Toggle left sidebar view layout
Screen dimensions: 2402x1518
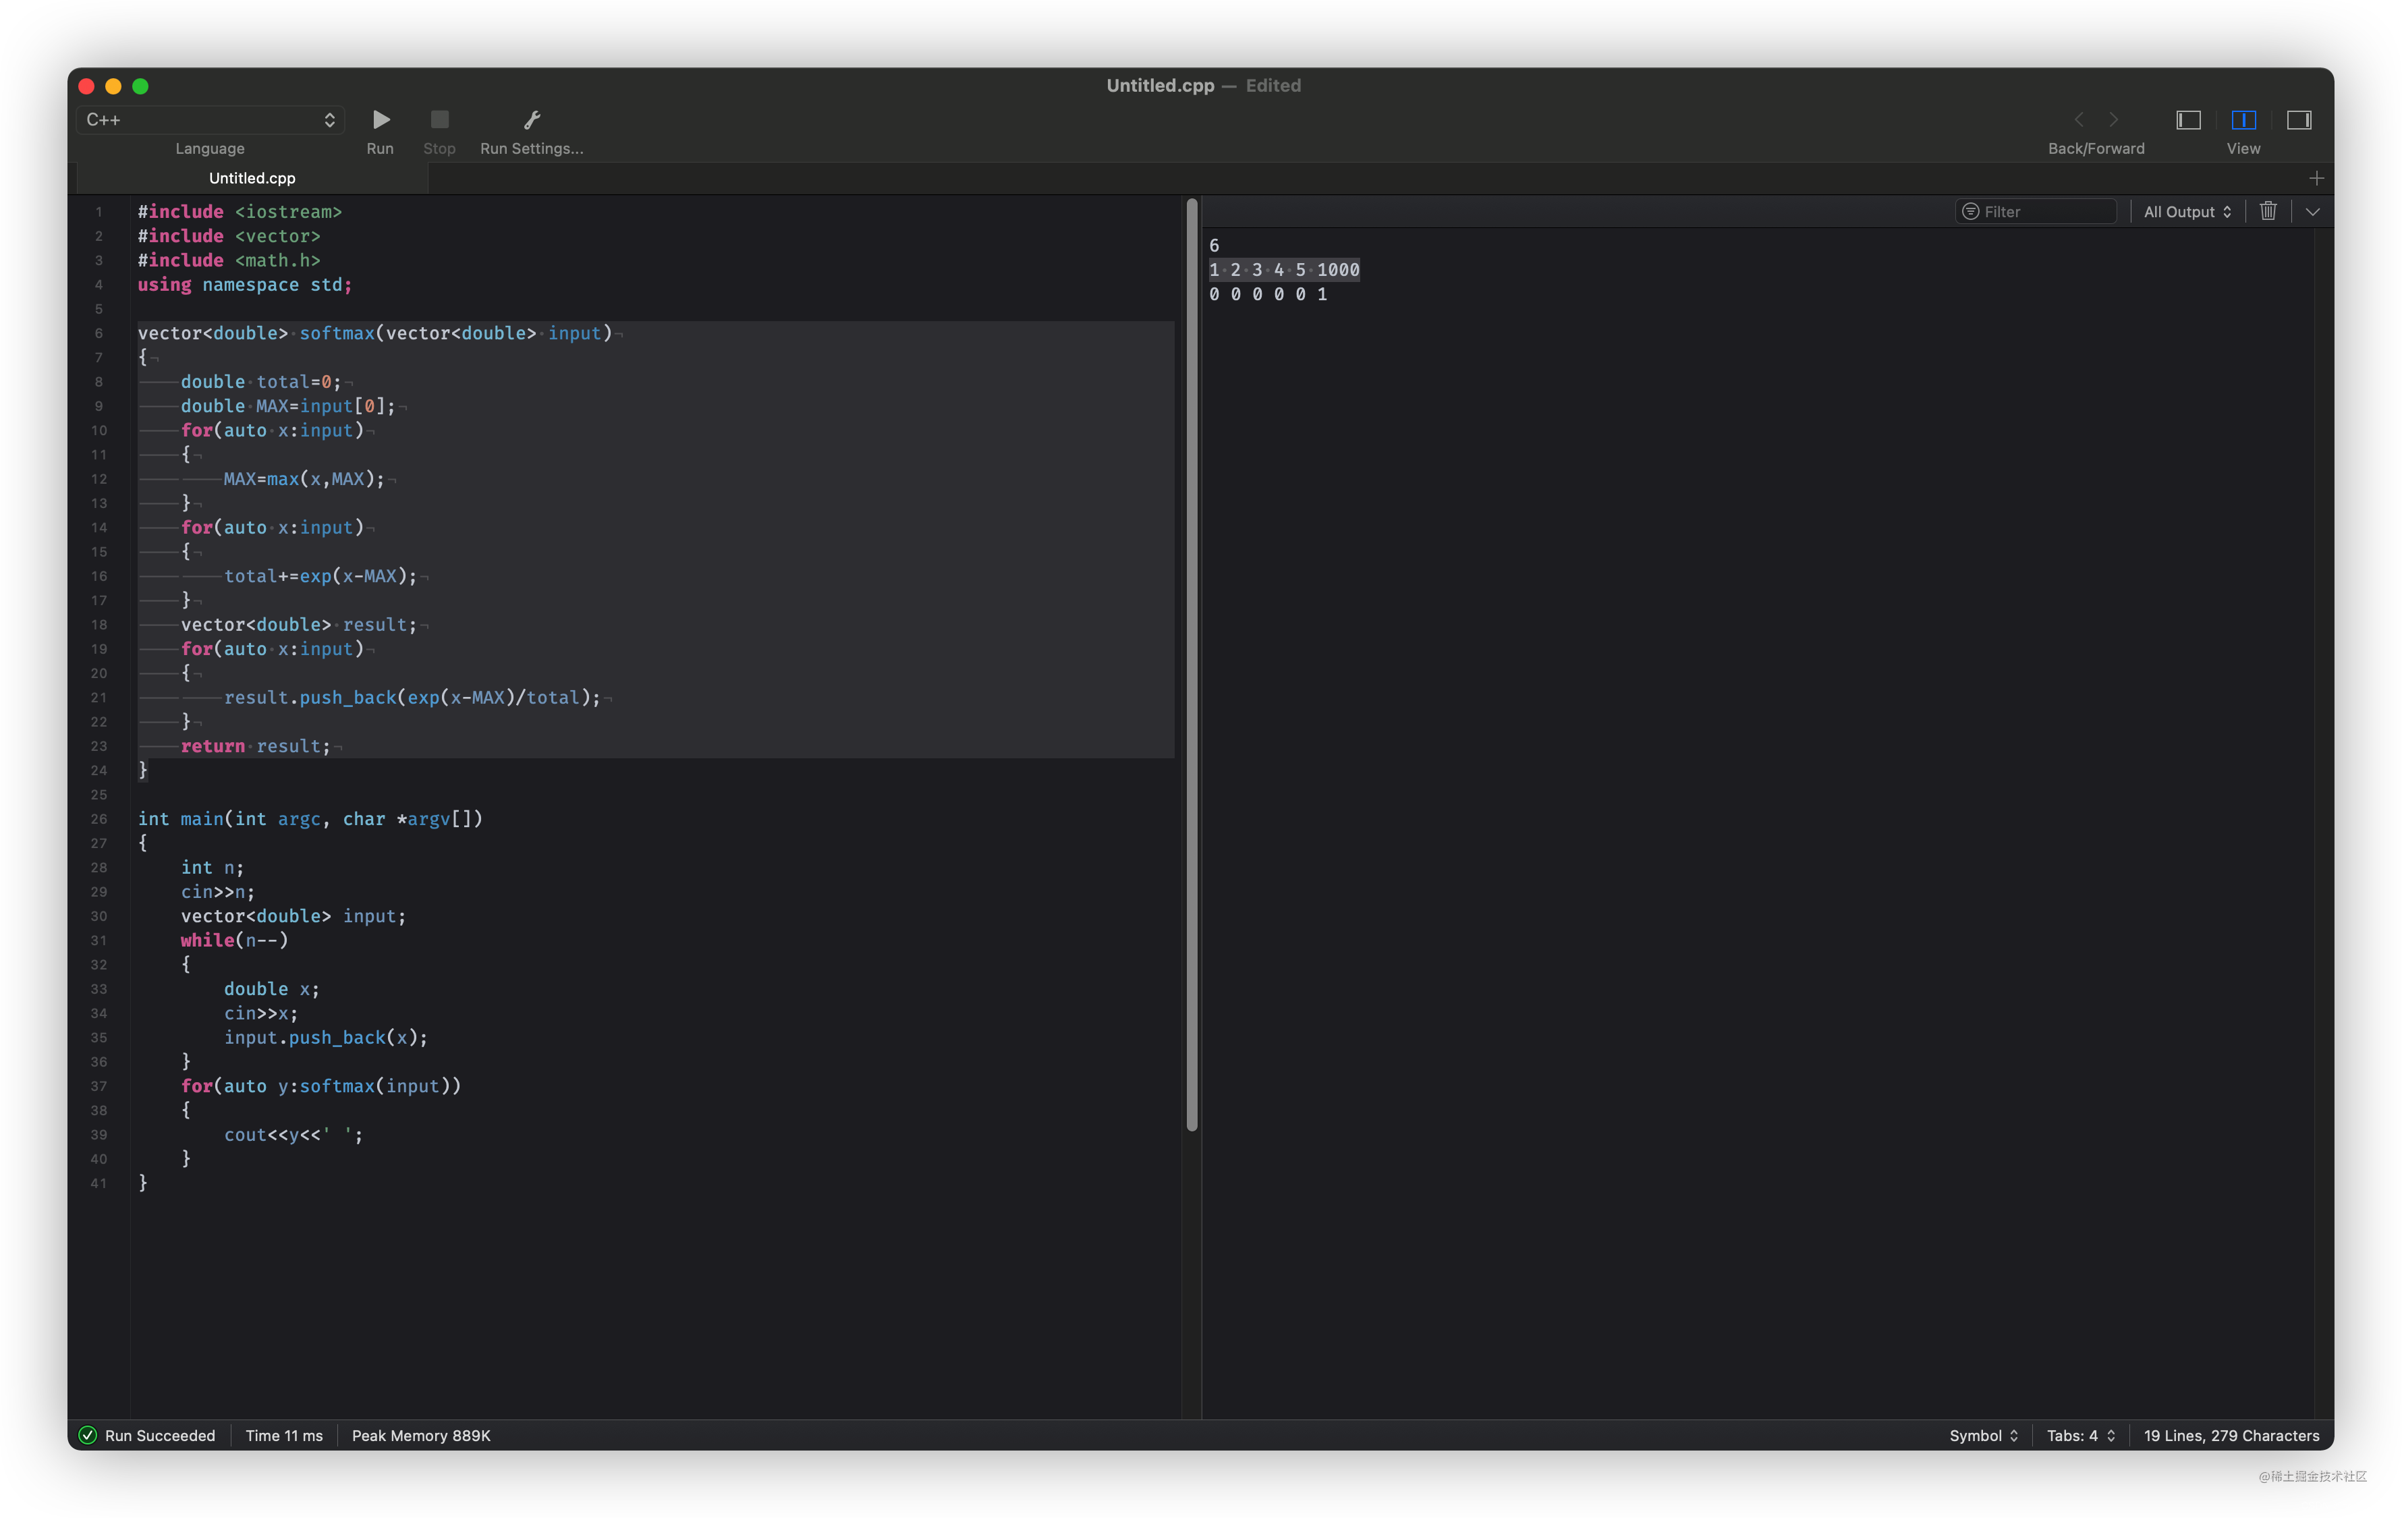pyautogui.click(x=2187, y=119)
